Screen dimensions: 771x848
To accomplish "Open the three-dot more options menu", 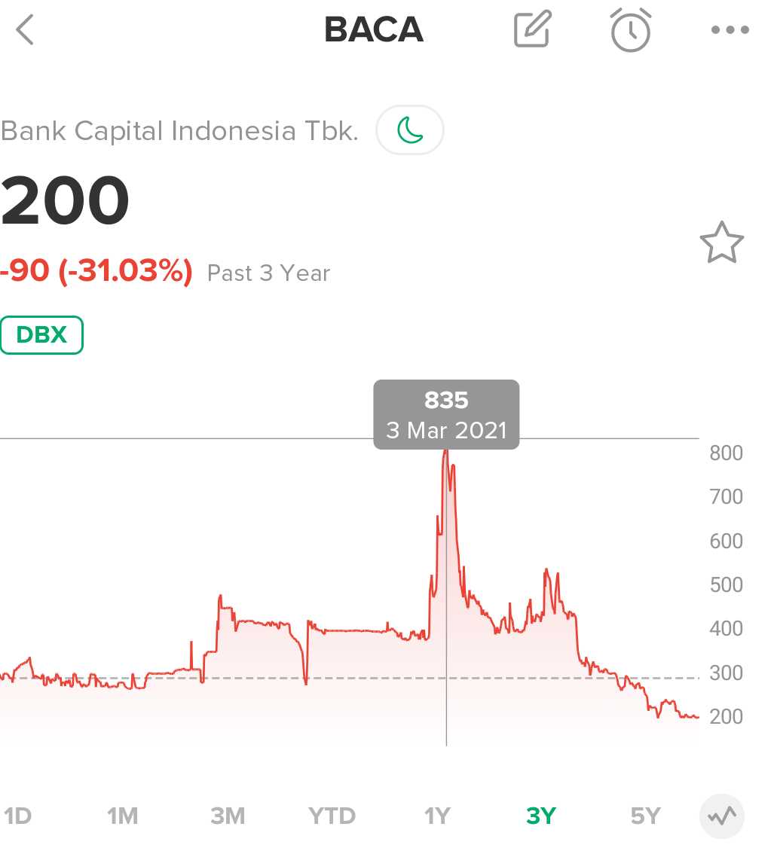I will coord(730,30).
